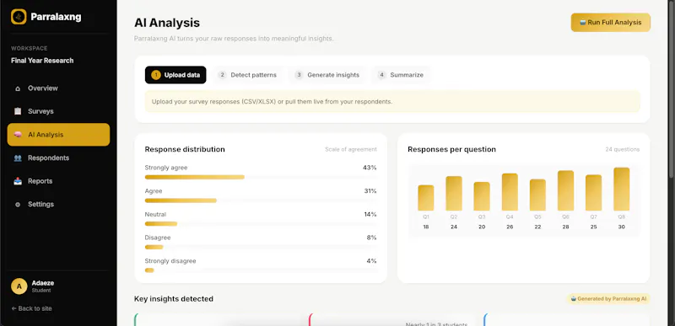Click the Q5 bar in chart

click(x=537, y=195)
